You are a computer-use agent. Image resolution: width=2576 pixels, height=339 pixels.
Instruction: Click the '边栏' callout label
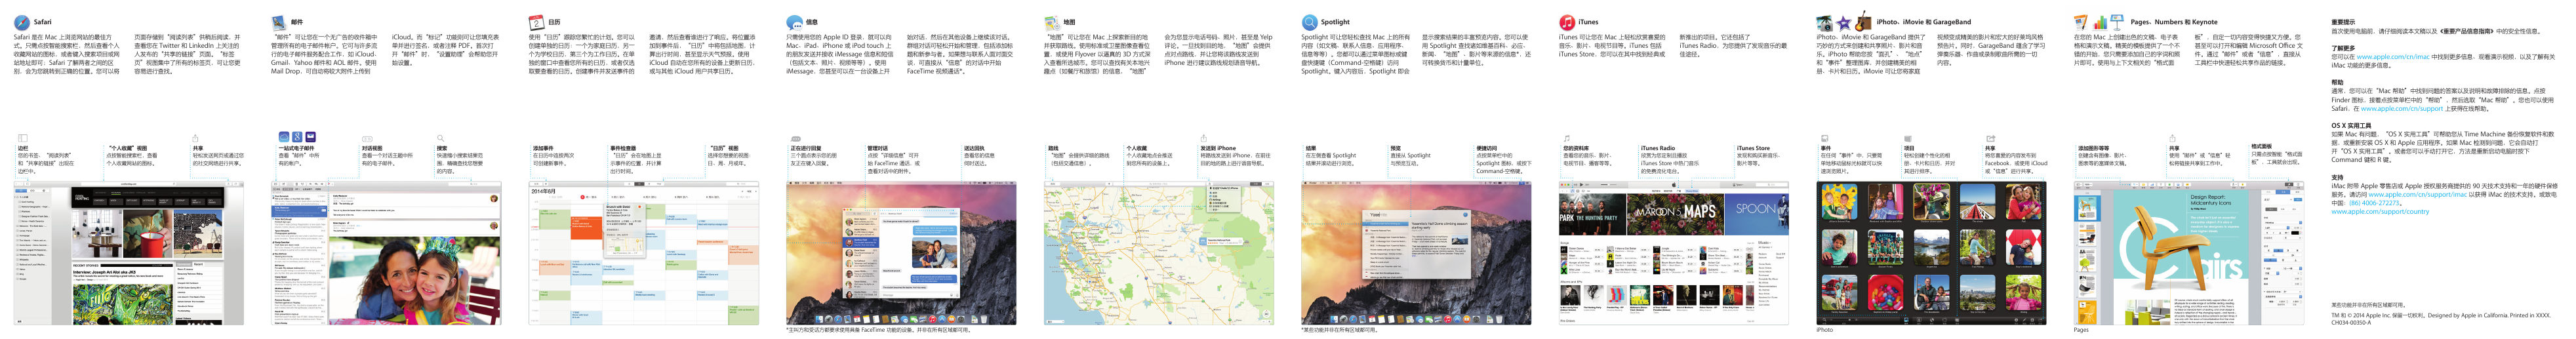pyautogui.click(x=23, y=148)
